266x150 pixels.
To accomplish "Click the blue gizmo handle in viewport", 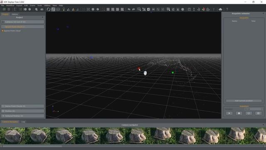I will pyautogui.click(x=91, y=57).
